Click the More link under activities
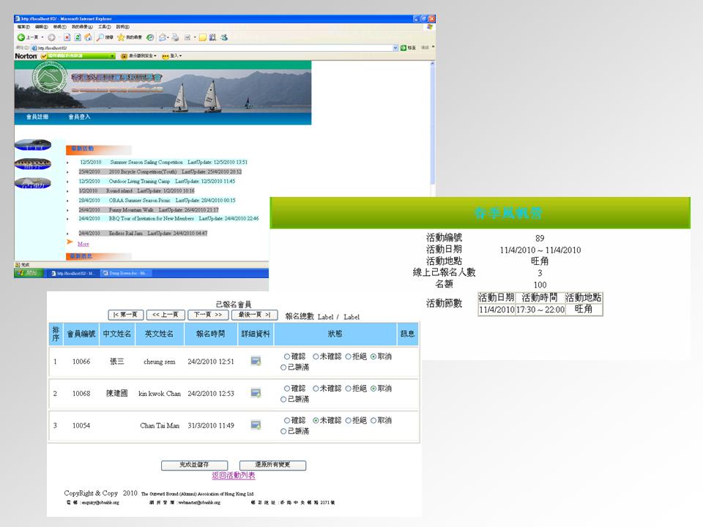 tap(83, 244)
